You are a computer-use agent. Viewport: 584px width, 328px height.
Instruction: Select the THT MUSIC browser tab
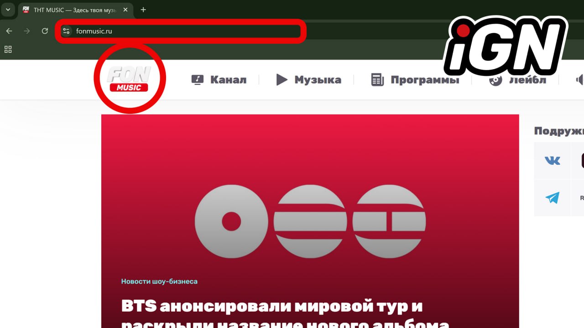point(73,10)
